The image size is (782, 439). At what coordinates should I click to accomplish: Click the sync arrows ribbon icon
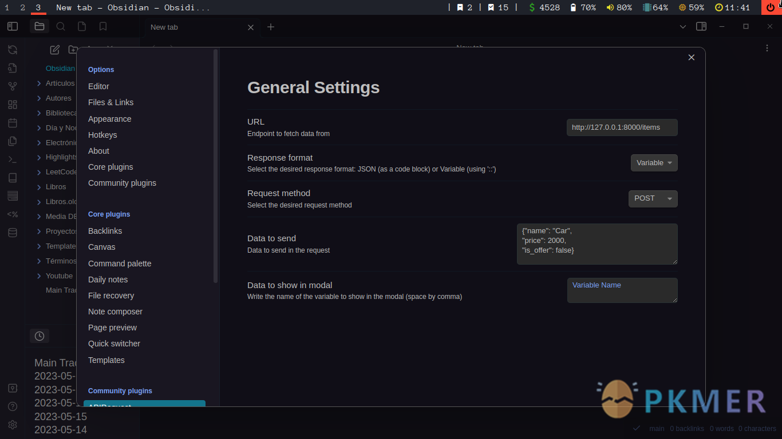13,50
